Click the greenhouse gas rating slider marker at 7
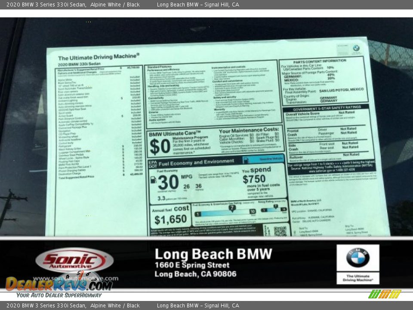 tap(232, 207)
